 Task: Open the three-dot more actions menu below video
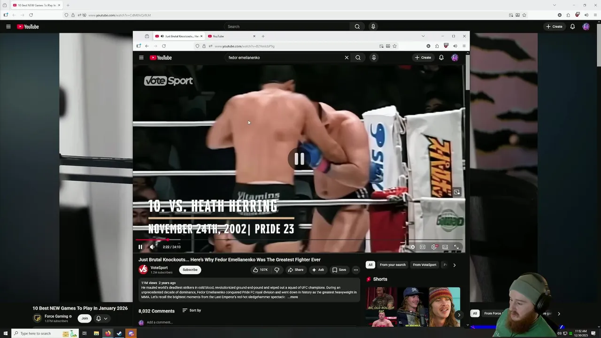356,270
